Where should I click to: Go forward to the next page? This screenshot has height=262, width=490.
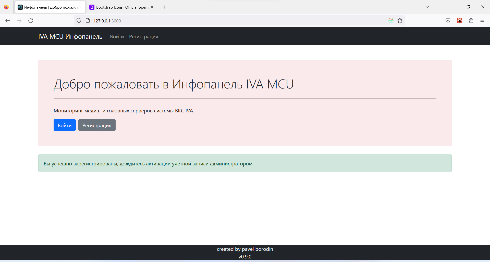(x=19, y=21)
